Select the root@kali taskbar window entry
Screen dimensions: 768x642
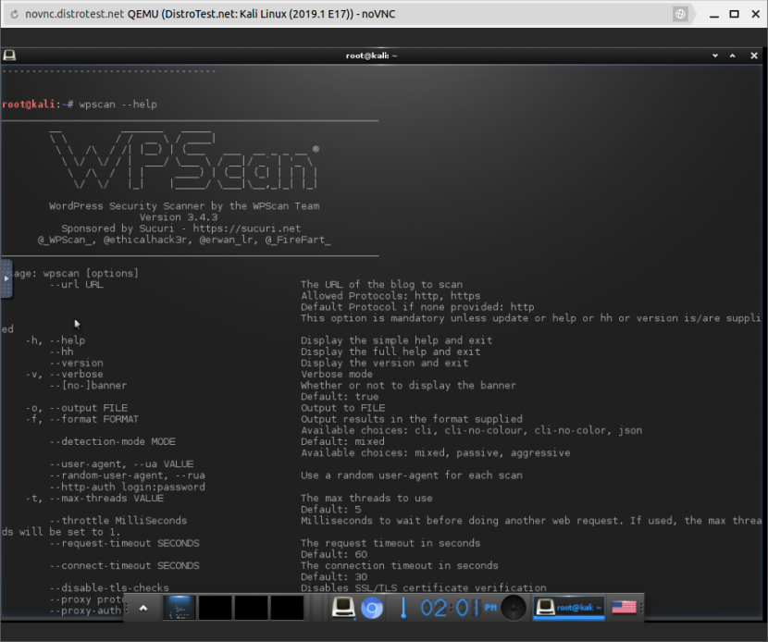point(569,608)
